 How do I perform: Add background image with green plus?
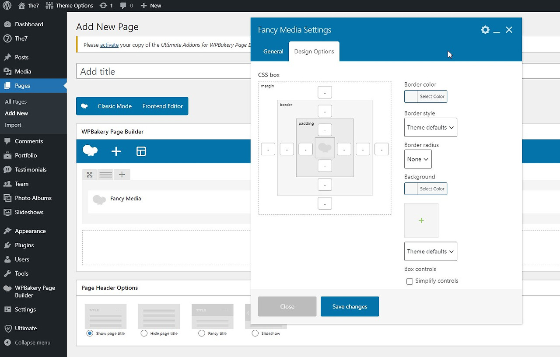pos(421,220)
